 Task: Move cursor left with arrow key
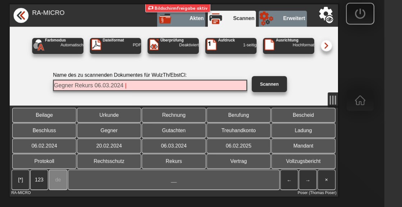coord(289,180)
